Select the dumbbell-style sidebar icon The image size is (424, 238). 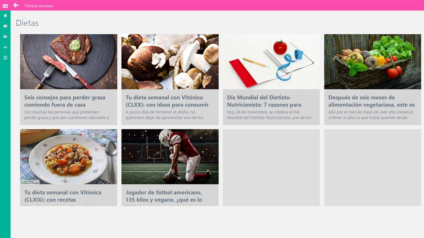5,47
